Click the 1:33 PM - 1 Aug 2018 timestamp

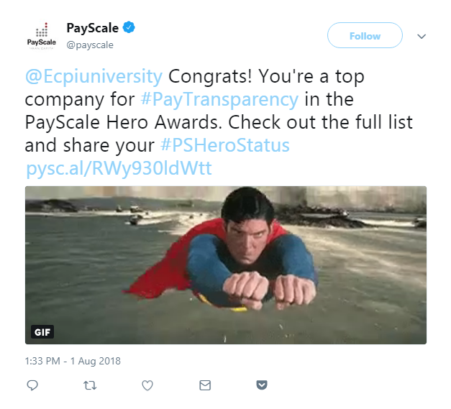click(x=73, y=361)
